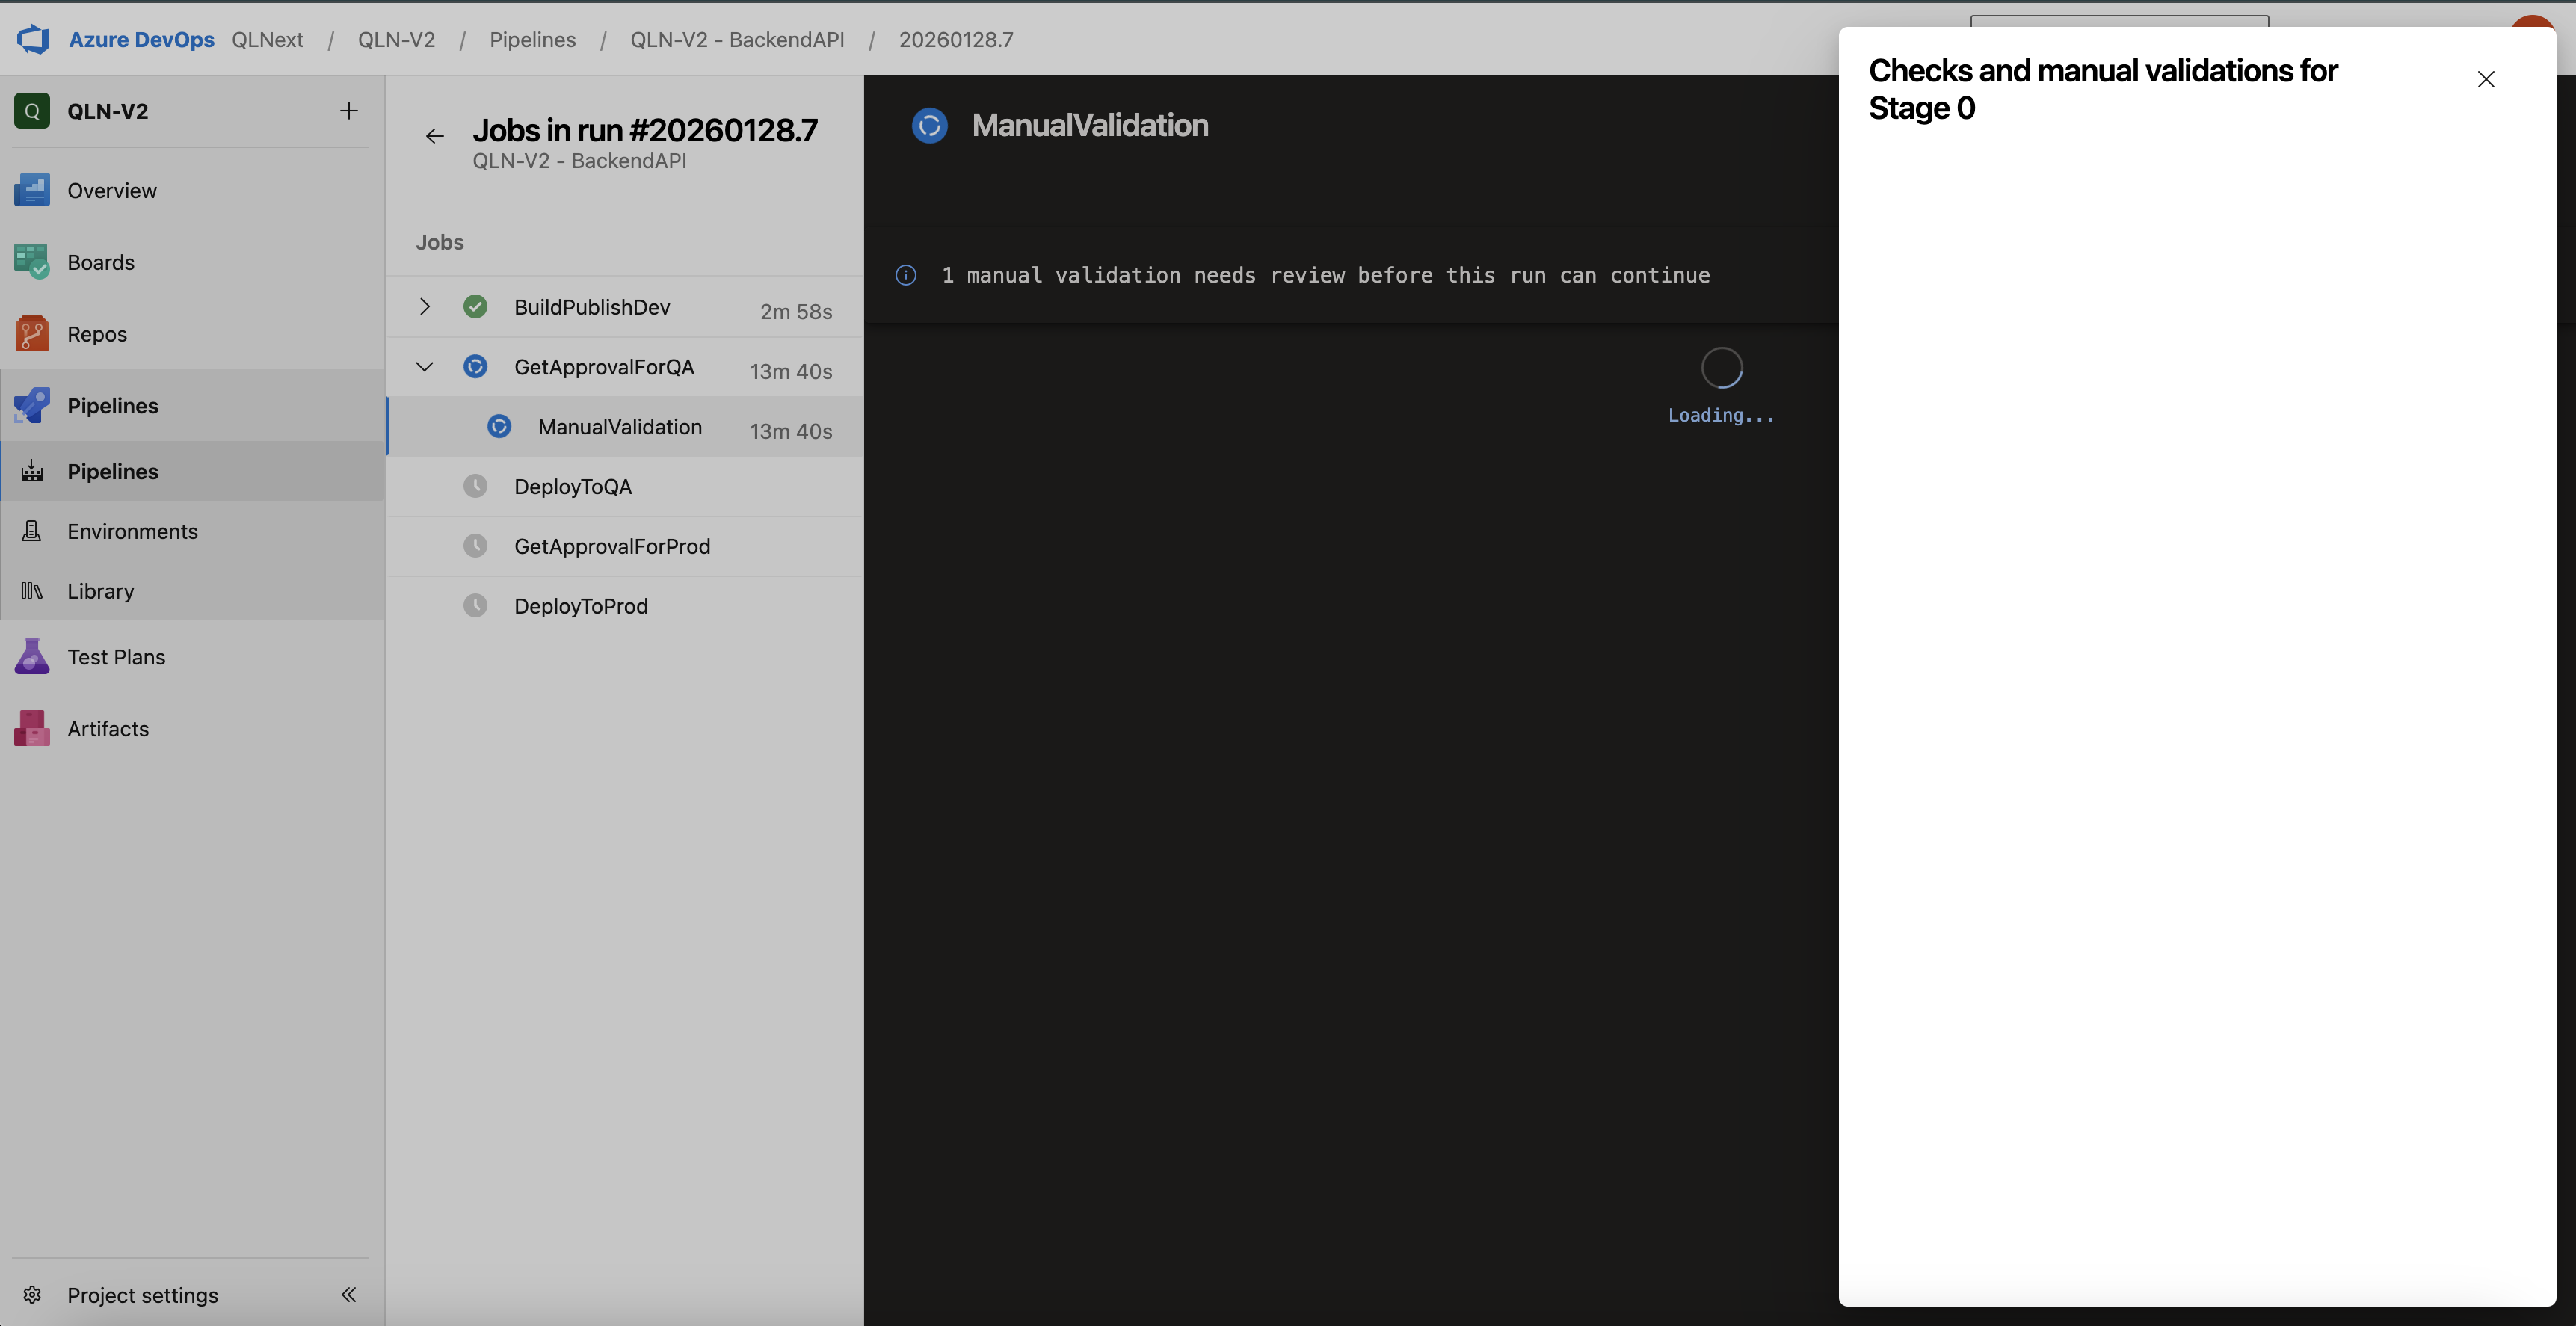Select the BuildPublishDev job row
This screenshot has width=2576, height=1326.
[625, 307]
